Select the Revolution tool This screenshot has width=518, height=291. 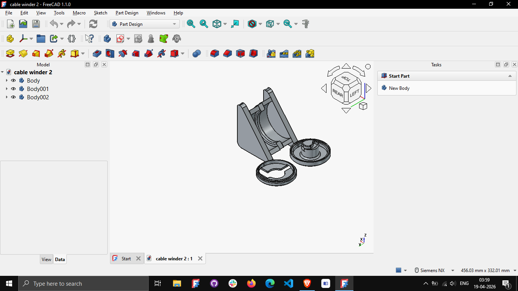(x=23, y=53)
